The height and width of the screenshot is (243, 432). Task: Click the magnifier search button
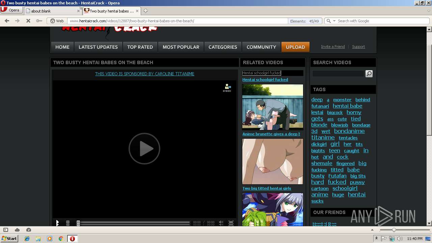(x=369, y=74)
